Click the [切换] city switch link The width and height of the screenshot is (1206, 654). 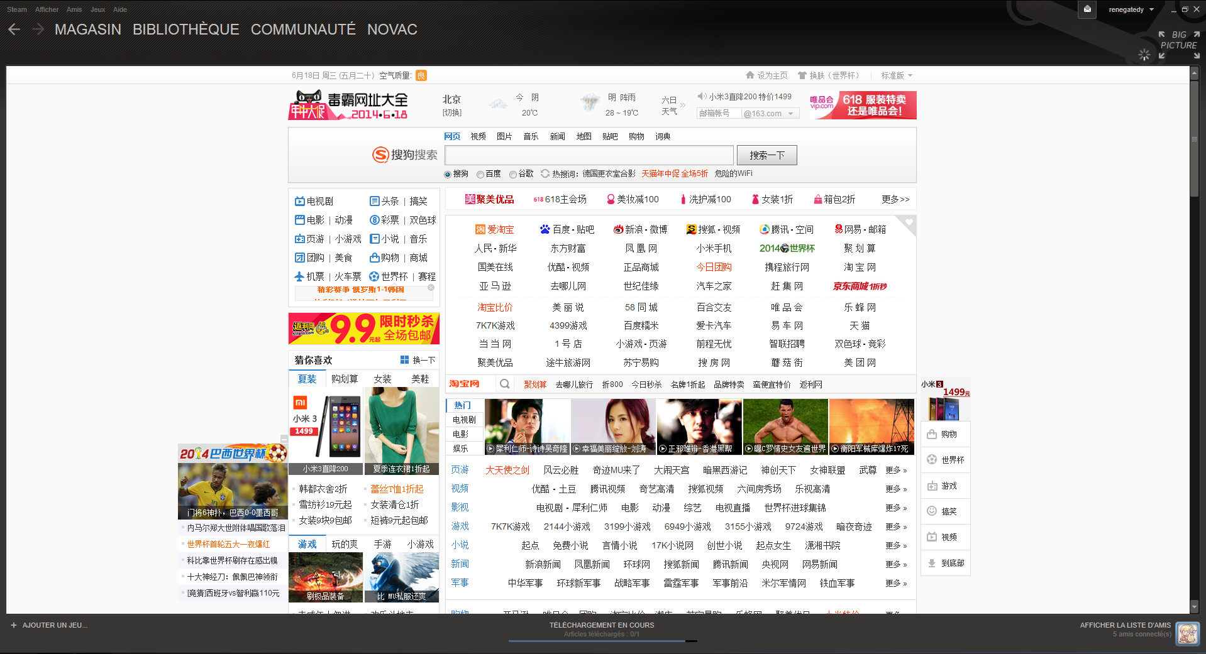pyautogui.click(x=452, y=112)
